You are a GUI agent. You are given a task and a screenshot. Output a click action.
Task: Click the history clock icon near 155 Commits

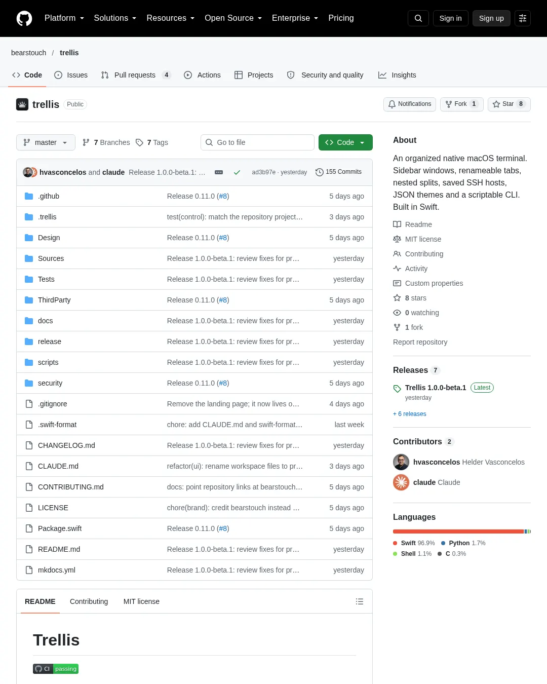(319, 172)
